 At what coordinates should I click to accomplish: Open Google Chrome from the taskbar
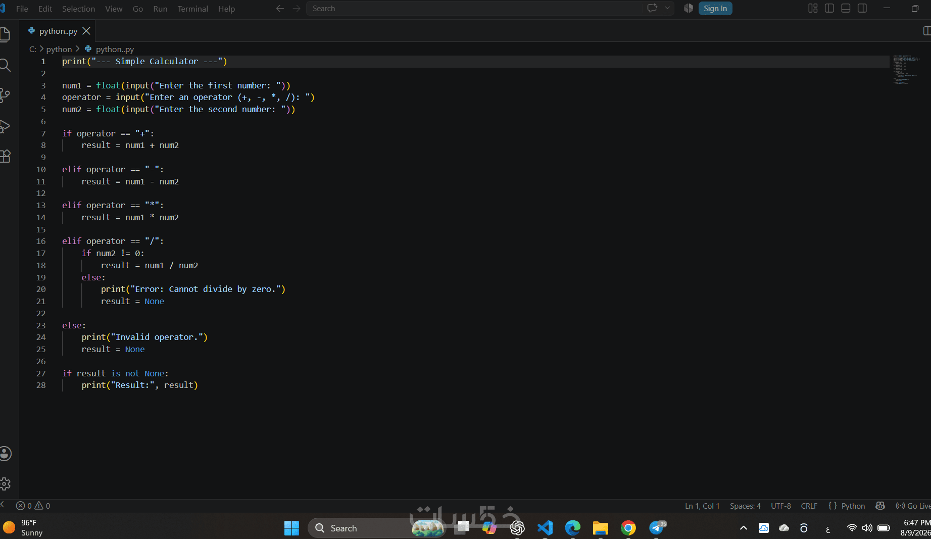628,528
